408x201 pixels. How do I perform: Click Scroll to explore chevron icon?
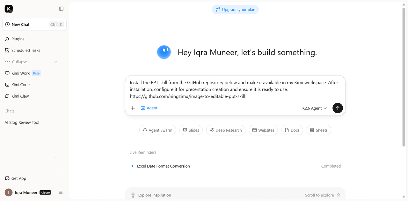coord(339,195)
